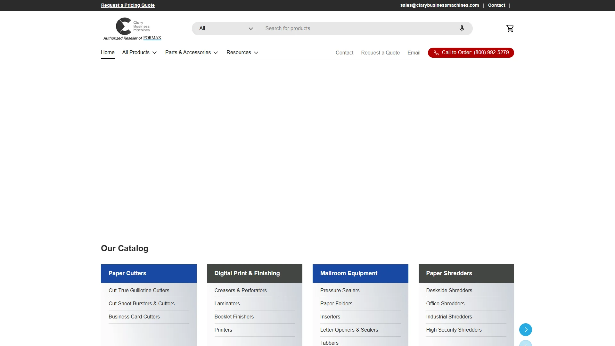
Task: Click the sales email address link
Action: 439,5
